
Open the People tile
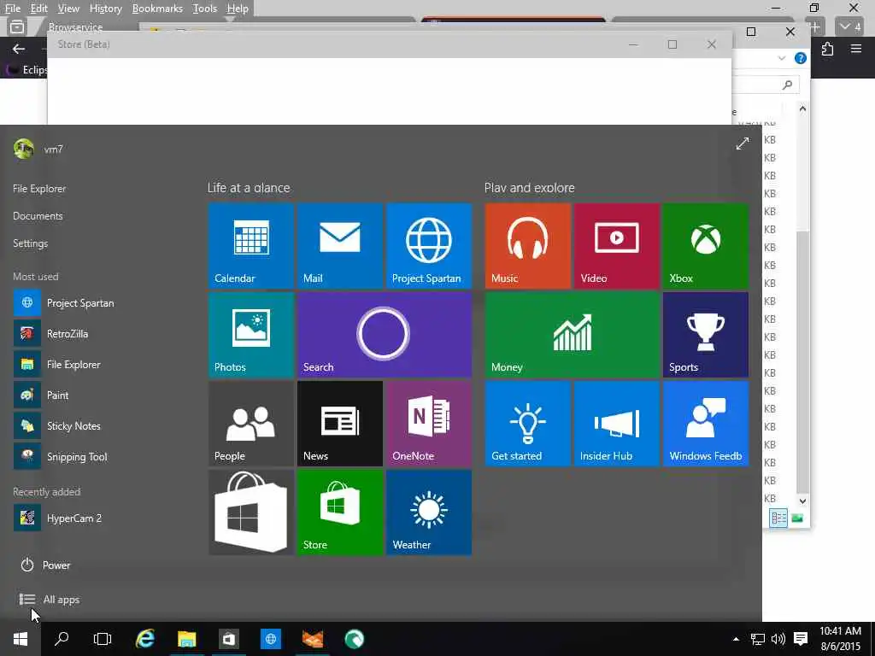tap(250, 424)
